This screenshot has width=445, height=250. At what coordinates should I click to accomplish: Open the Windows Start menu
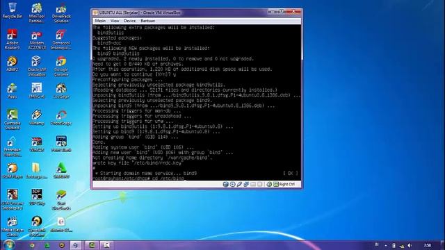(x=9, y=244)
